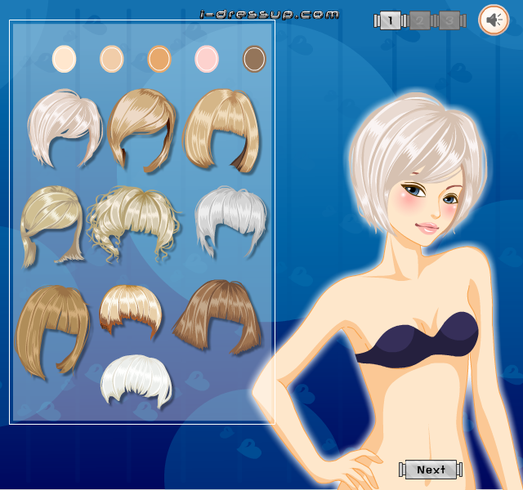The width and height of the screenshot is (523, 490).
Task: Choose the brown straight A-line bob
Action: coord(217,317)
